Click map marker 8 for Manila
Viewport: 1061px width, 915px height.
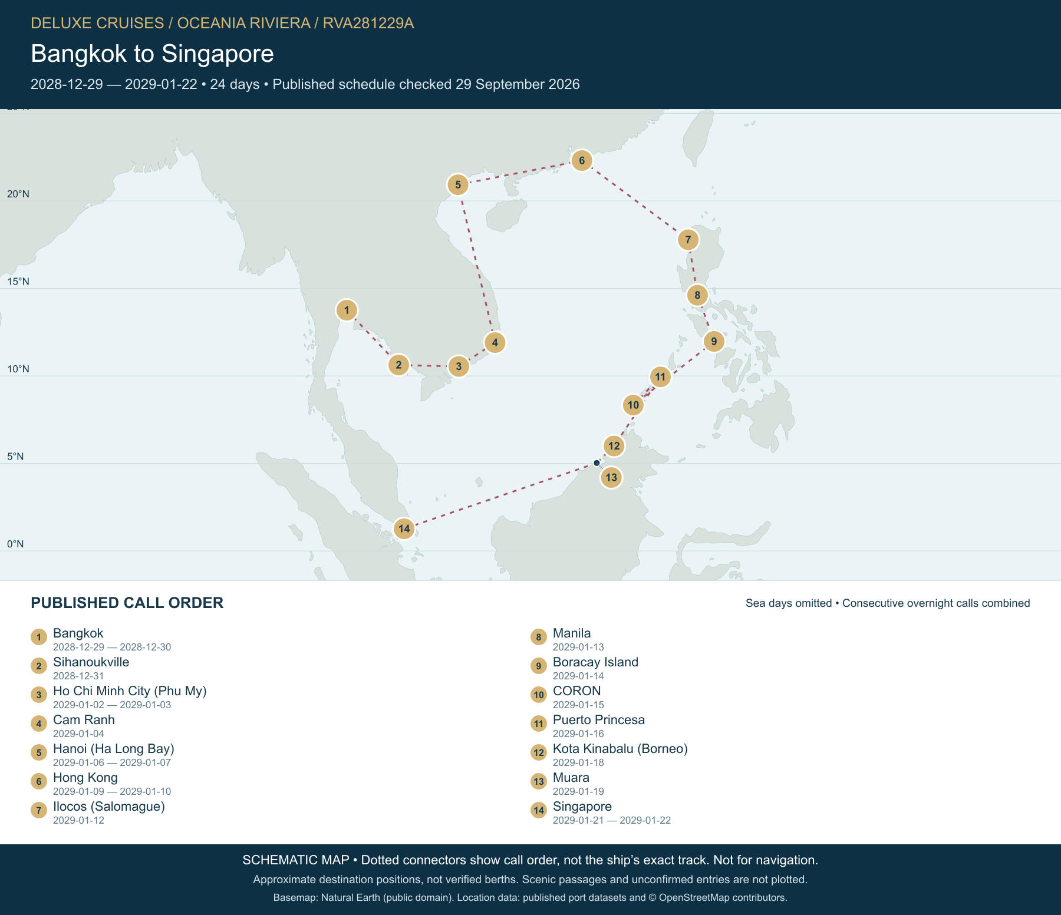(x=697, y=295)
